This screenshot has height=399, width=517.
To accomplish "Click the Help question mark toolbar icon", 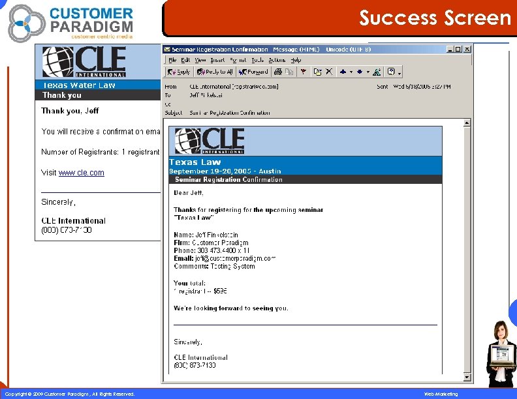I will [391, 72].
